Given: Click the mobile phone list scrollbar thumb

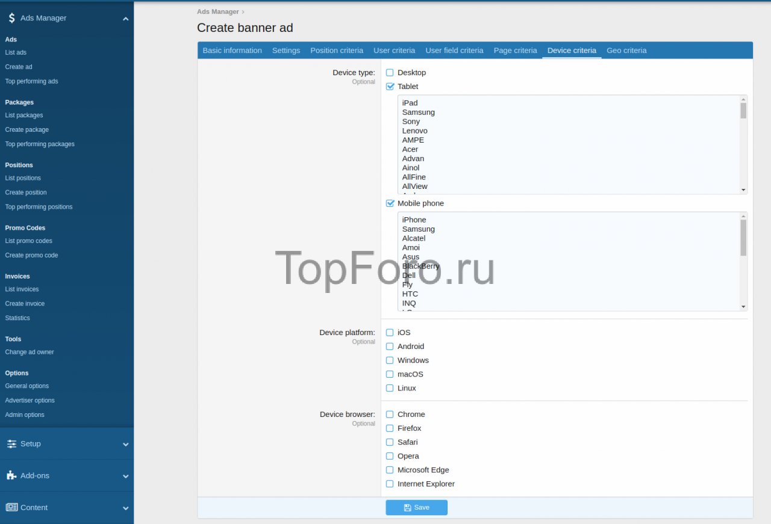Looking at the screenshot, I should point(743,238).
